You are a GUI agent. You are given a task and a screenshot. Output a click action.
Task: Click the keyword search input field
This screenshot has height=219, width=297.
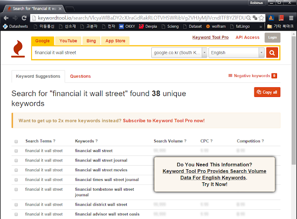point(92,52)
